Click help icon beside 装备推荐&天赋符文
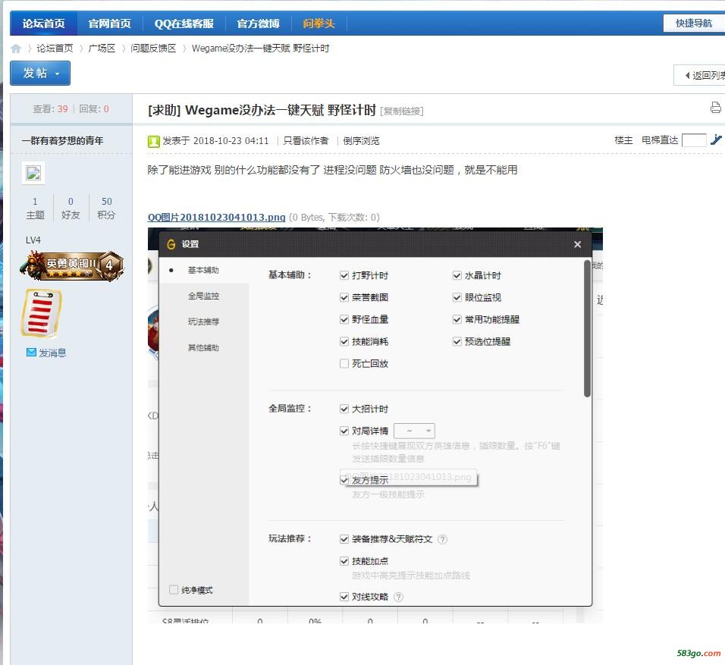The image size is (725, 665). point(442,539)
